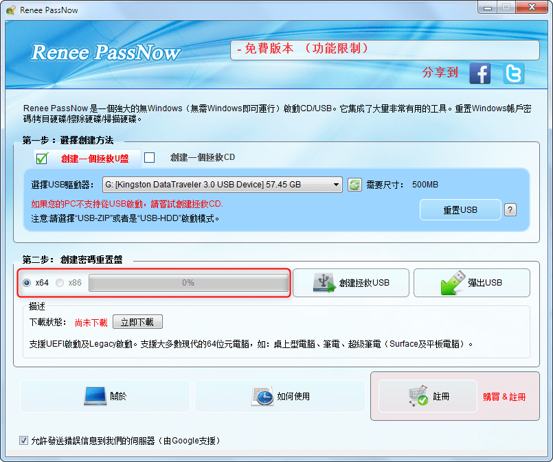The image size is (553, 462).
Task: Click the 分享到 label
Action: 440,72
